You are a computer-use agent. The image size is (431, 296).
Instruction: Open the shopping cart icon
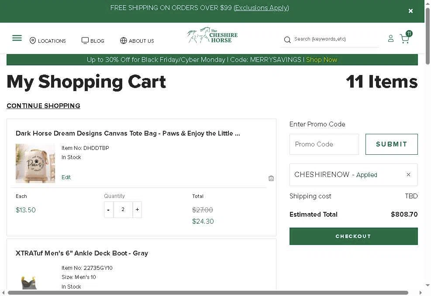tap(405, 38)
